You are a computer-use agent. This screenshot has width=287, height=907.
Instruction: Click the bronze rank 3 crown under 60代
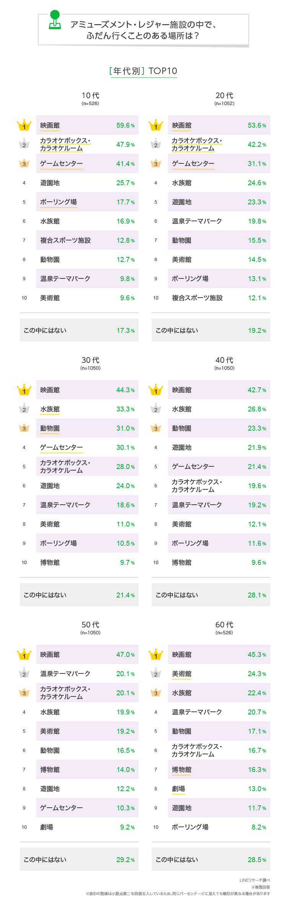[156, 693]
